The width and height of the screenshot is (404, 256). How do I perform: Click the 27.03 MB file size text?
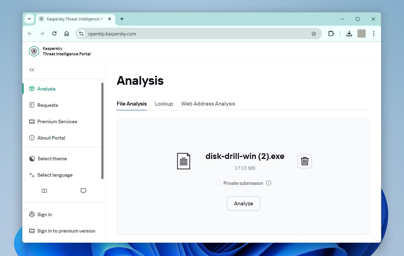click(x=245, y=168)
